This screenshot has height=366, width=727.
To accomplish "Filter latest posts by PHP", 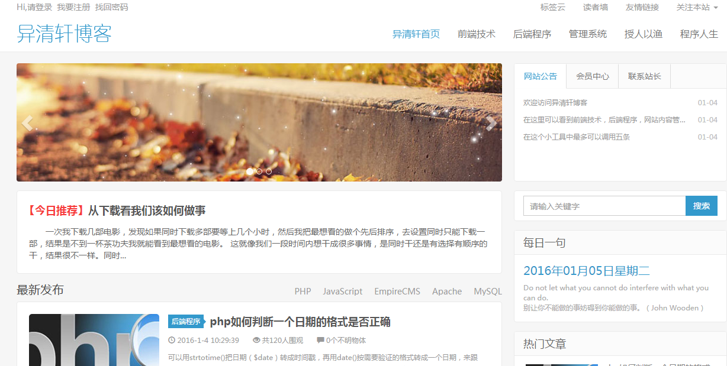I will coord(303,291).
